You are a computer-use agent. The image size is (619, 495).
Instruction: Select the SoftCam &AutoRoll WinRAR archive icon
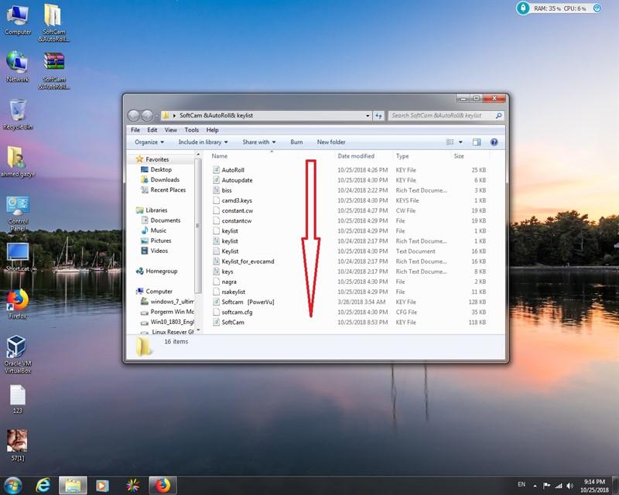pyautogui.click(x=53, y=71)
